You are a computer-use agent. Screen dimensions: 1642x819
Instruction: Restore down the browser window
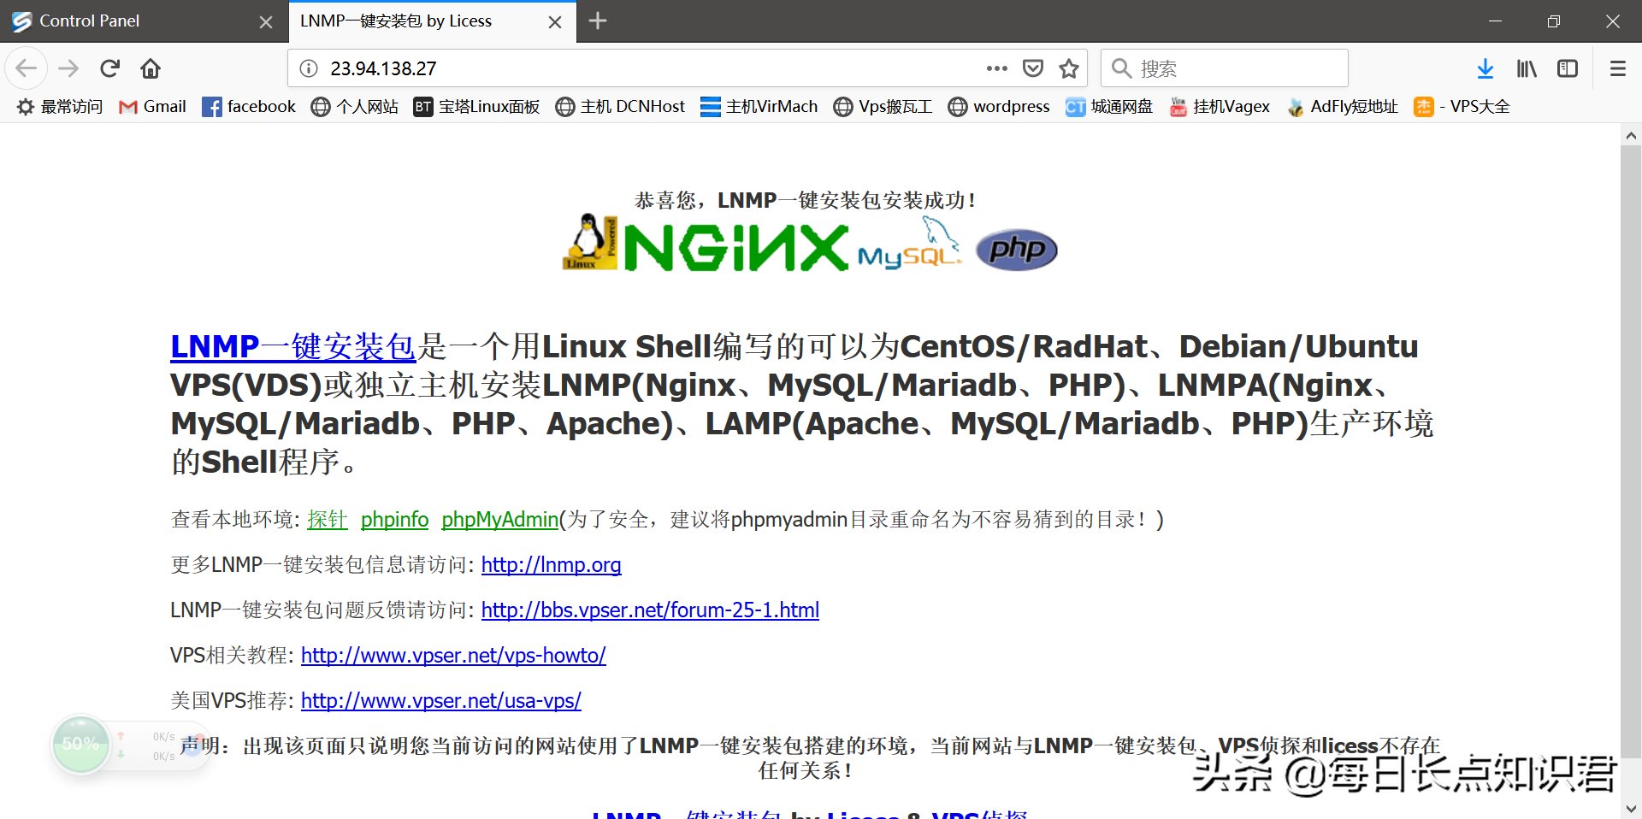1554,21
